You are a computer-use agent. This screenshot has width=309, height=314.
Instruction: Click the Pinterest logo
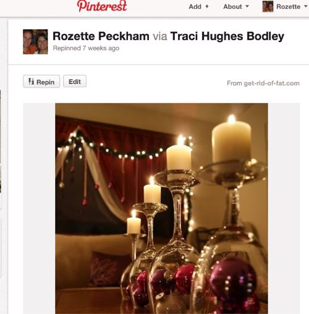coord(102,6)
